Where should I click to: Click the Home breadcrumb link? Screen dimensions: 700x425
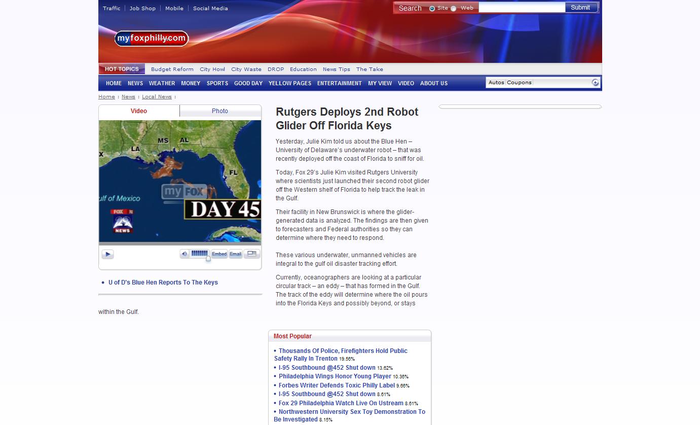(x=106, y=96)
